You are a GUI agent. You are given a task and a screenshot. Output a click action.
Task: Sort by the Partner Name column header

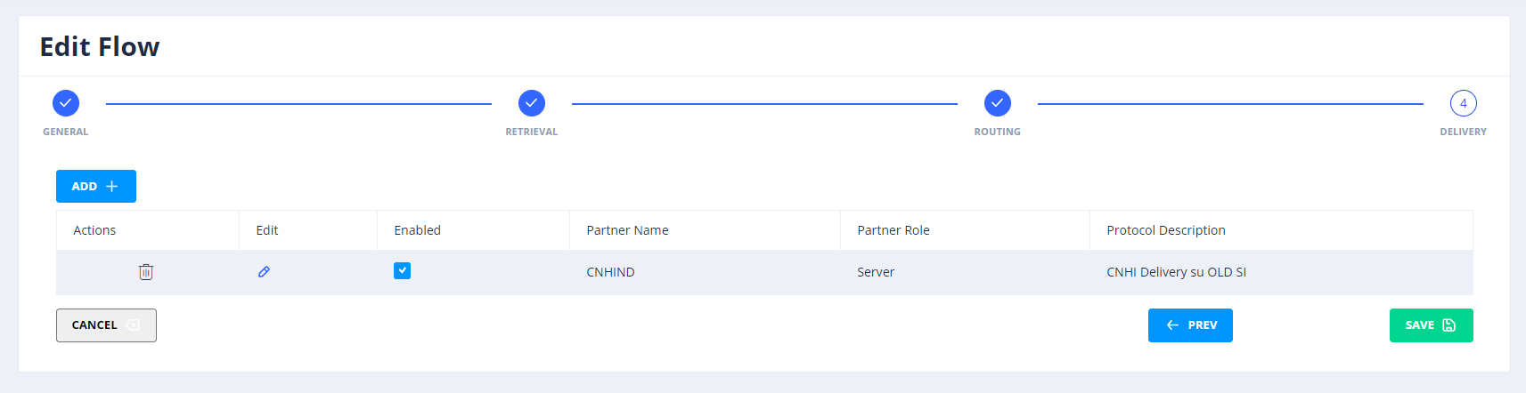point(627,230)
